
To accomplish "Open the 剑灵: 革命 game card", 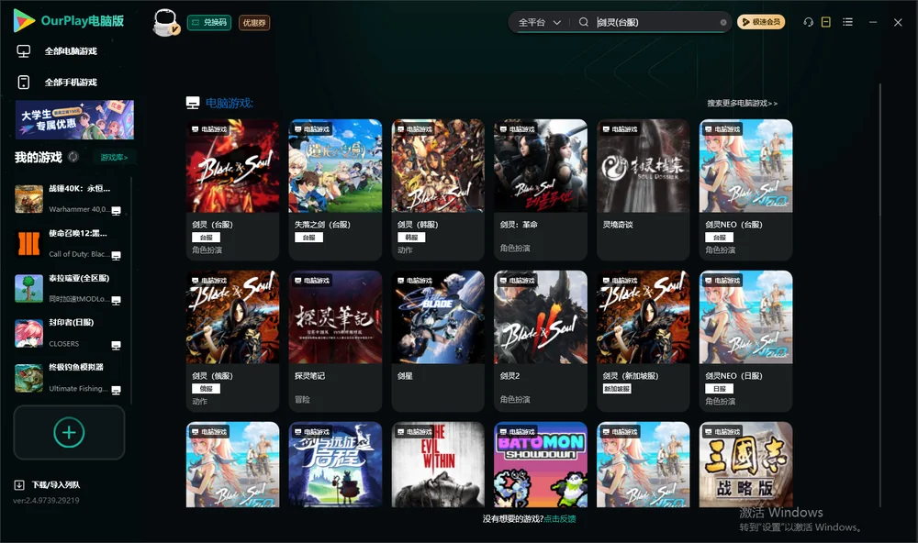I will coord(541,190).
